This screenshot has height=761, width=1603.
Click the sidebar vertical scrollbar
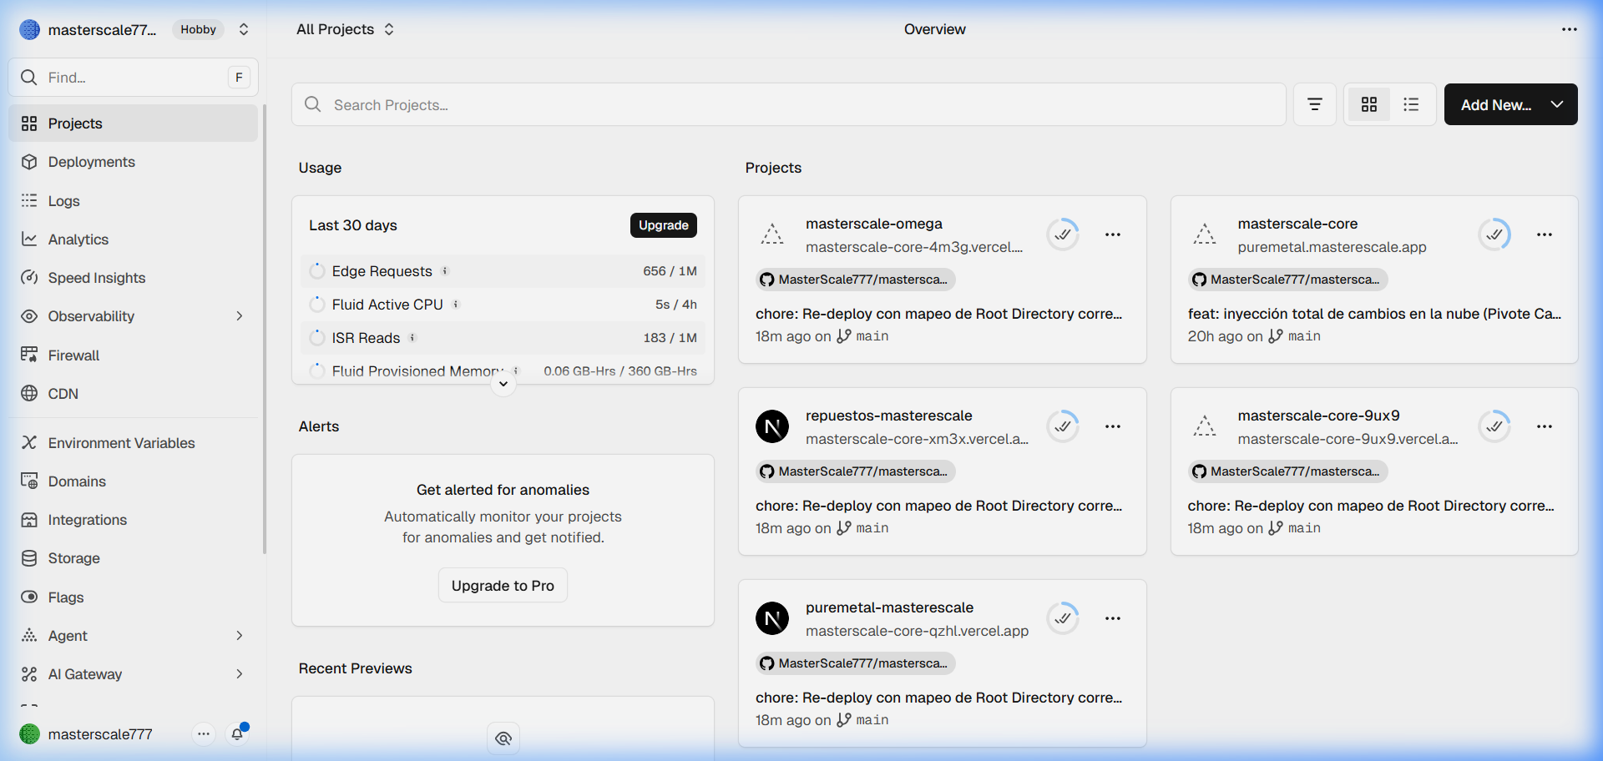pyautogui.click(x=265, y=330)
